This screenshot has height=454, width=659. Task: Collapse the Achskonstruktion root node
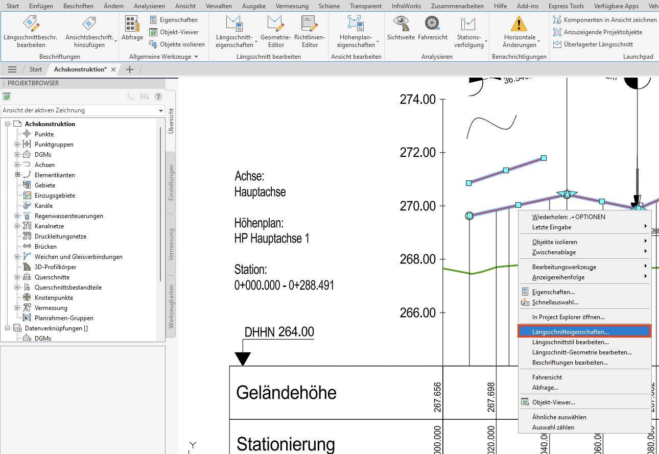(7, 124)
